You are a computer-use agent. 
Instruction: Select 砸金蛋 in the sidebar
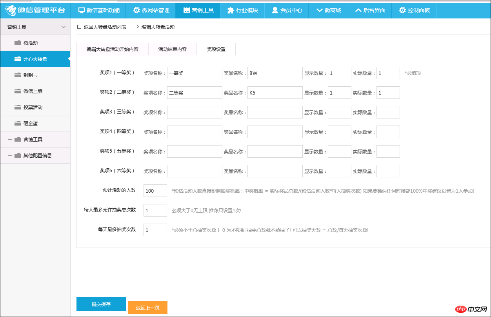click(35, 123)
